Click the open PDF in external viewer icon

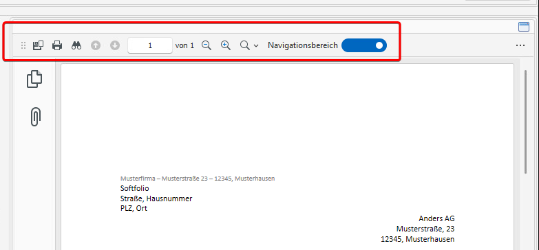coord(38,45)
